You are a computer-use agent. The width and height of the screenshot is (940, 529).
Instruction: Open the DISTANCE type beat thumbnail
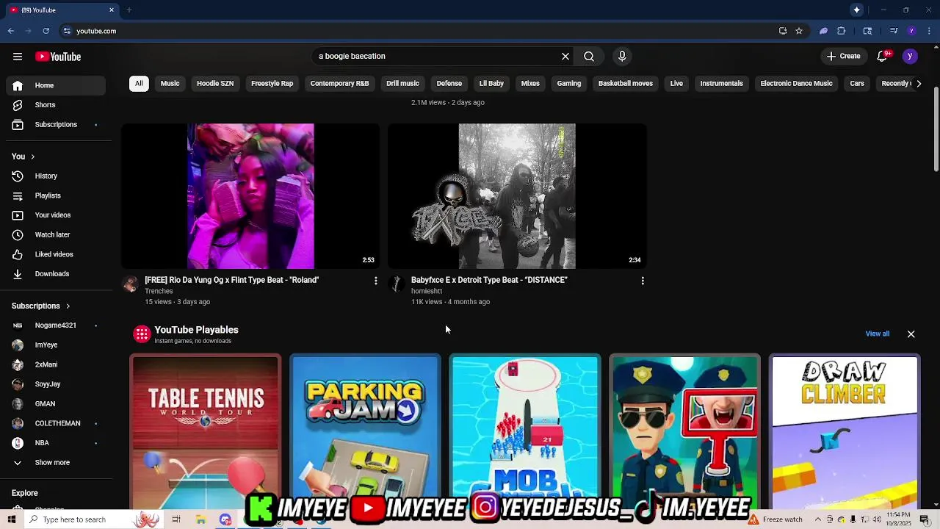tap(517, 196)
